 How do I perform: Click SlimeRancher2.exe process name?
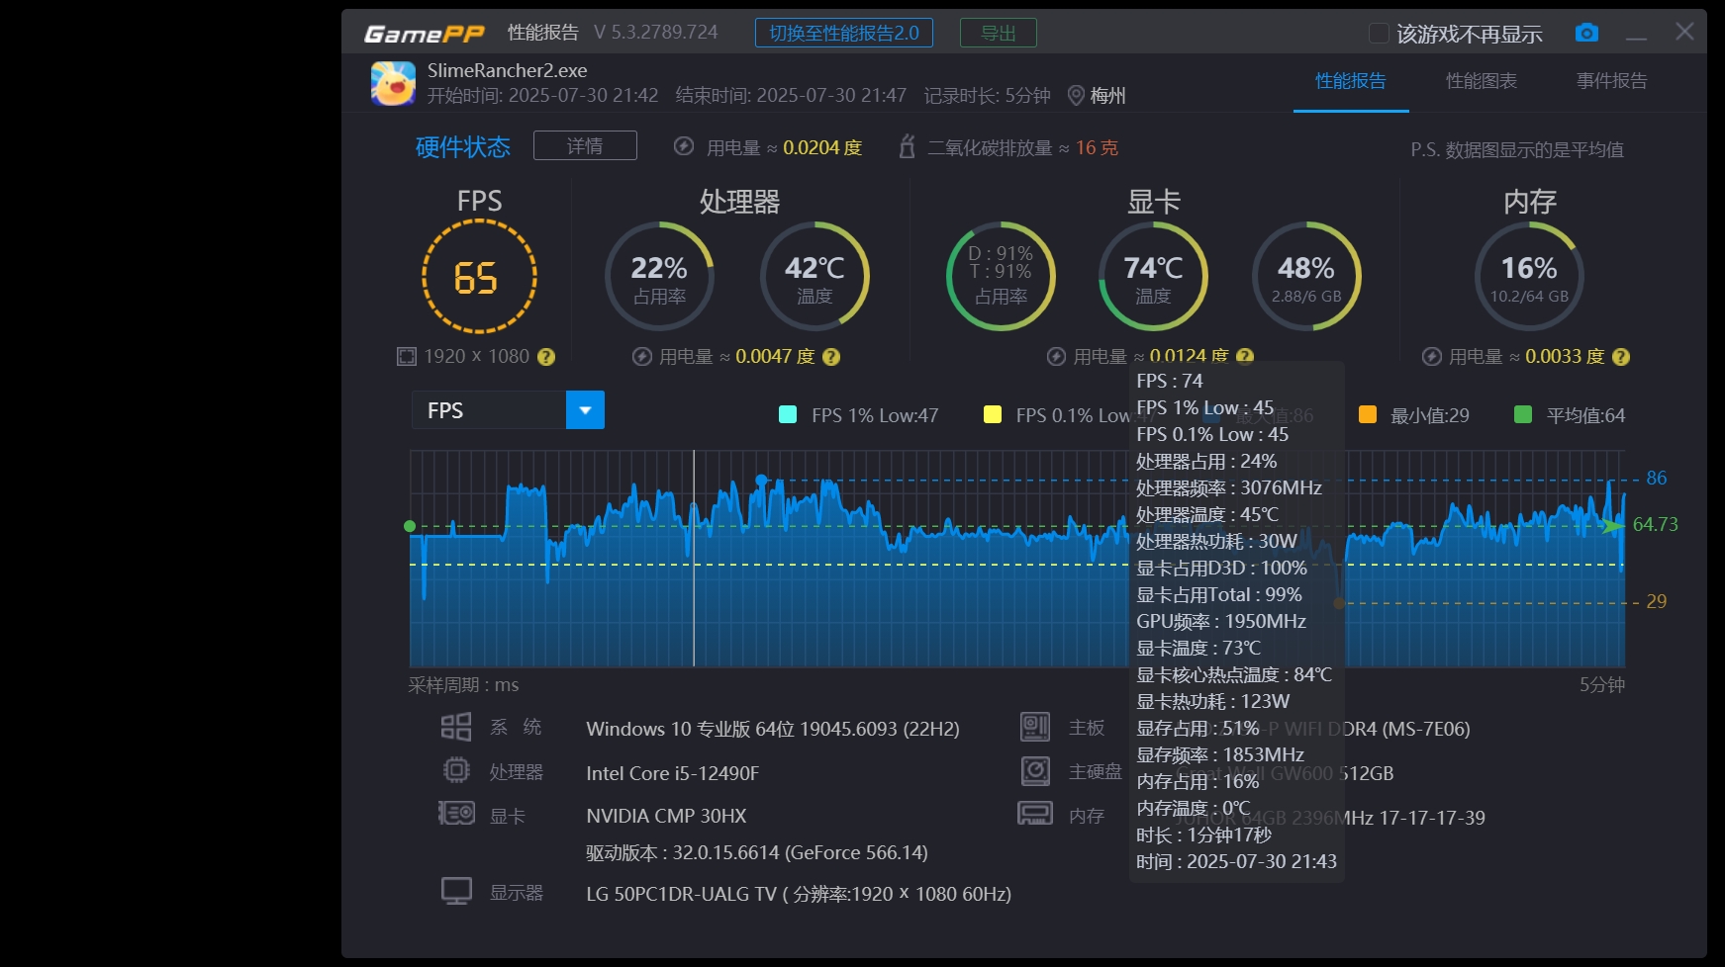click(x=508, y=70)
